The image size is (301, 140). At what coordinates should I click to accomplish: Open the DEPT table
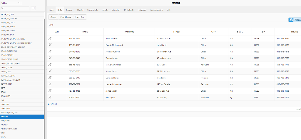(x=22, y=88)
